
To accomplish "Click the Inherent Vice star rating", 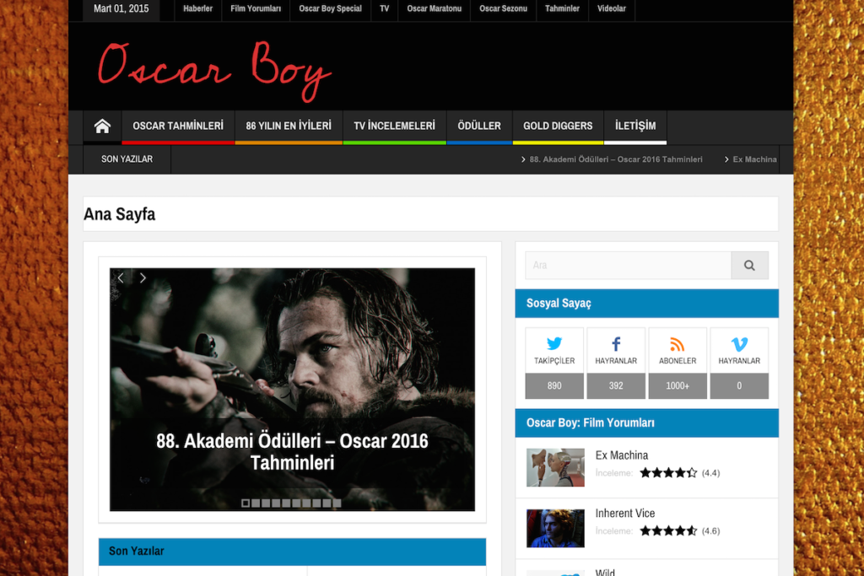I will click(668, 530).
